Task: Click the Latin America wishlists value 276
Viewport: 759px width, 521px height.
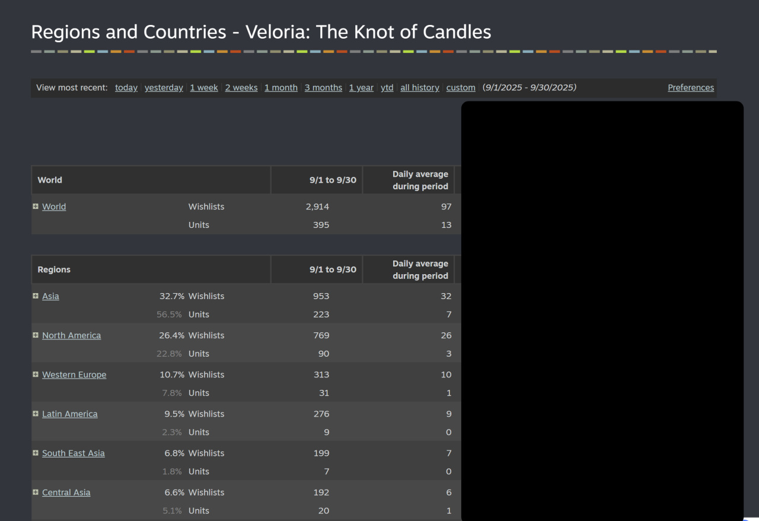Action: [321, 414]
